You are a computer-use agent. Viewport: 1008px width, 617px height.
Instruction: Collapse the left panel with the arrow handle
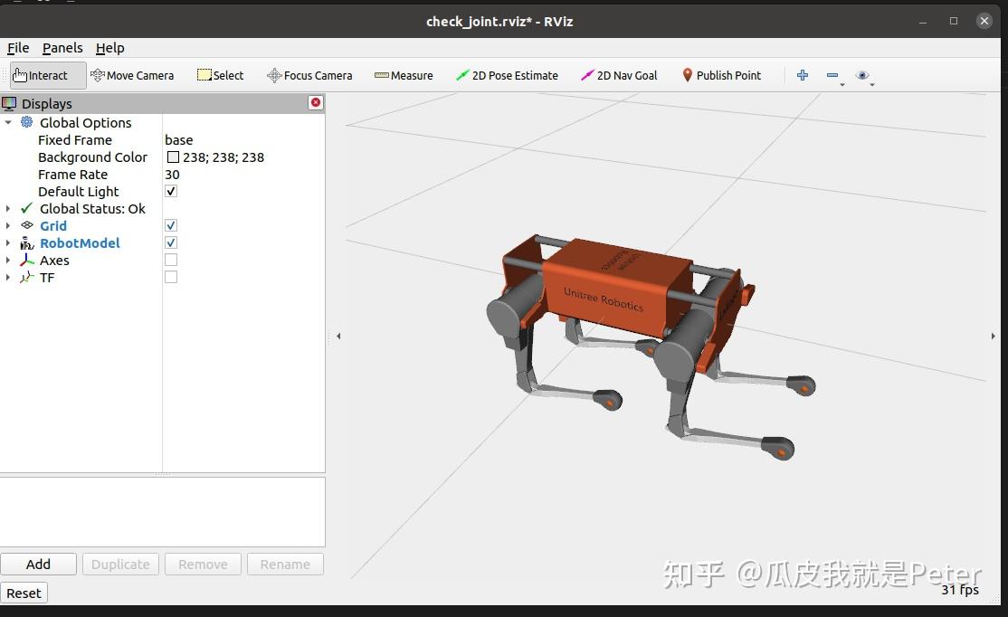338,336
